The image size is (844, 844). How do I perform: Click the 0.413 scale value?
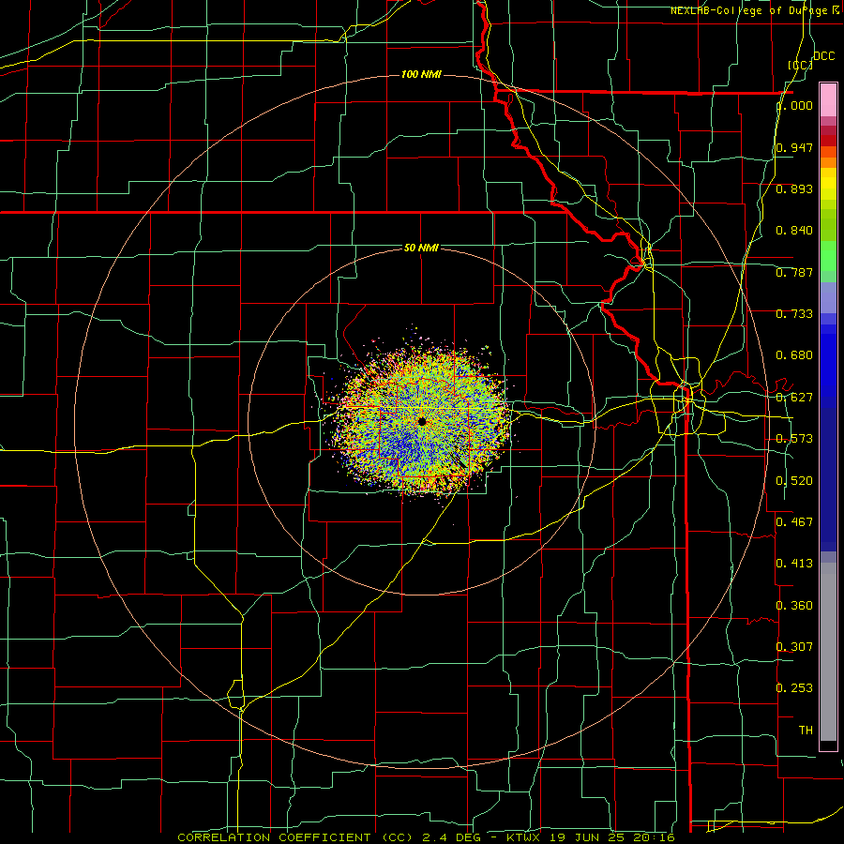pos(794,564)
